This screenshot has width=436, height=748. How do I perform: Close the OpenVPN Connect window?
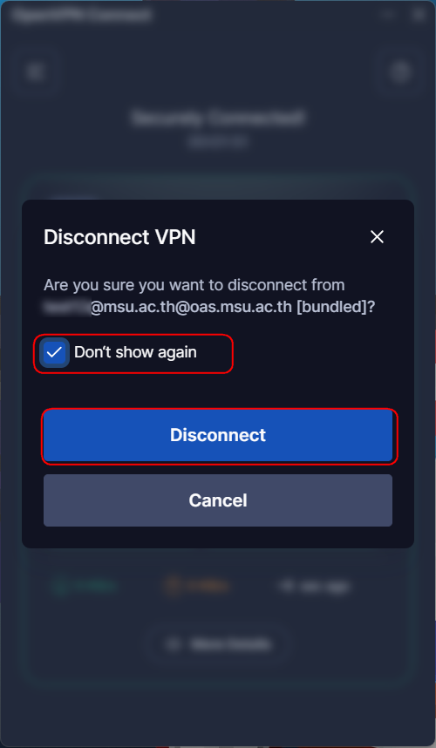coord(419,14)
